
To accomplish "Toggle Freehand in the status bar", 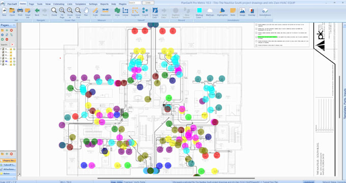I will [x=128, y=182].
